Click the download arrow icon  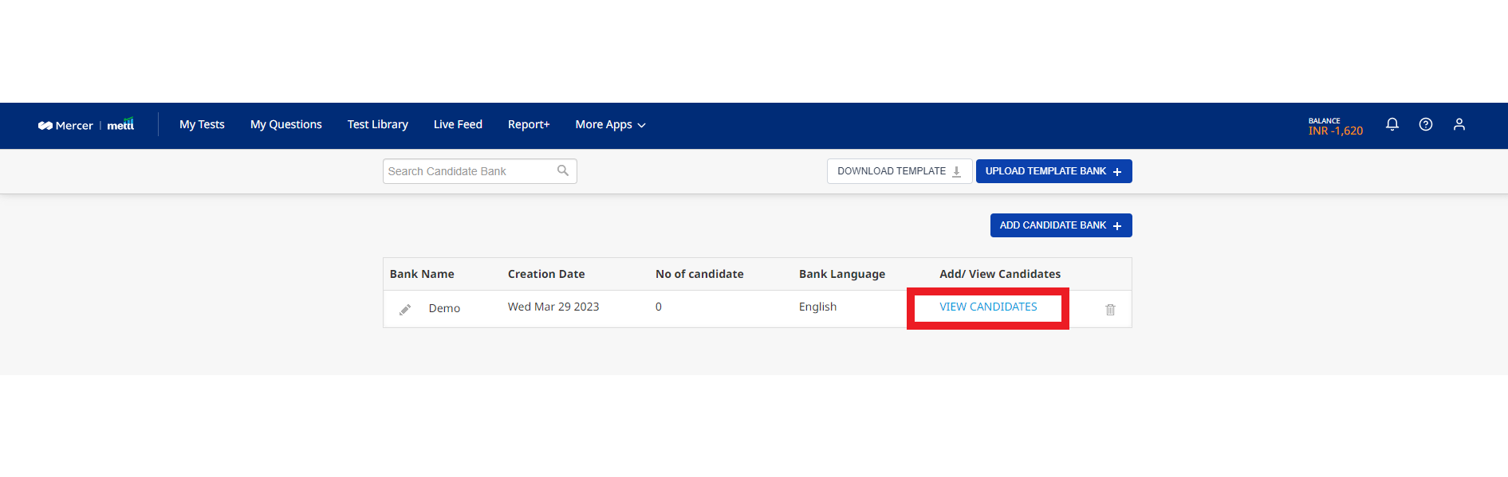(957, 171)
